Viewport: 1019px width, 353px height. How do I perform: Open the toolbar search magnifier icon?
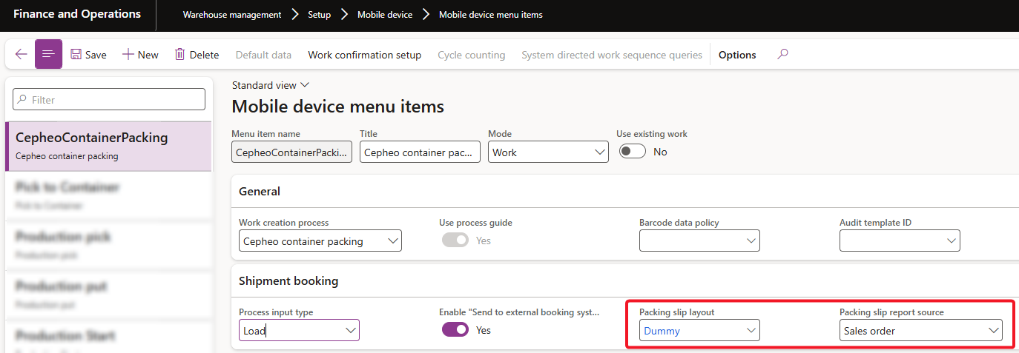pyautogui.click(x=782, y=54)
